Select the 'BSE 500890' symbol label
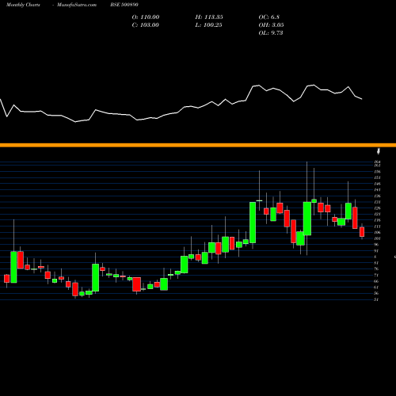The height and width of the screenshot is (396, 396). click(x=124, y=5)
